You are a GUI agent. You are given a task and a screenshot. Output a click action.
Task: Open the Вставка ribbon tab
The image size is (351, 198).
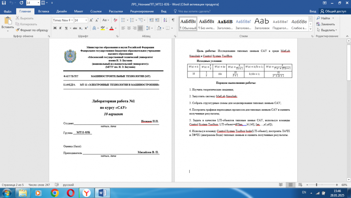pyautogui.click(x=44, y=11)
